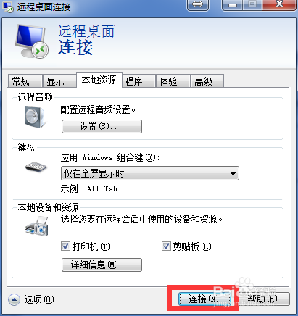Image resolution: width=298 pixels, height=316 pixels.
Task: Click the keyboard icon in 键盘 section
Action: coord(36,167)
